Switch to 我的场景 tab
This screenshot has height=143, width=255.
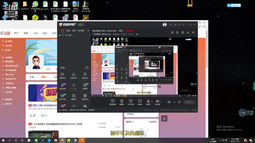coord(81,31)
